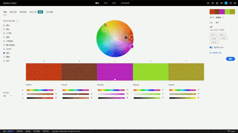Open the accessibility tools link
Viewport: 238px width, 133px height.
point(217,53)
